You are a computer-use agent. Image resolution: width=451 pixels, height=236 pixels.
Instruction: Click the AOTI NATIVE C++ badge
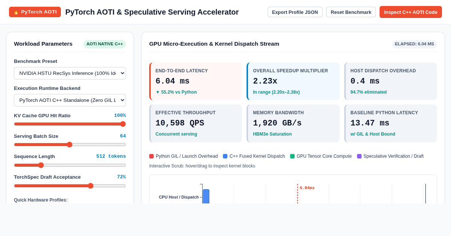104,44
